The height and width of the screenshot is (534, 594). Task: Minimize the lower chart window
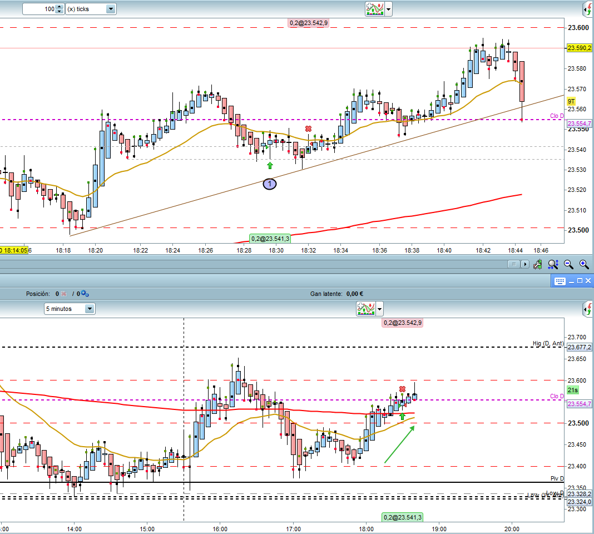point(571,281)
